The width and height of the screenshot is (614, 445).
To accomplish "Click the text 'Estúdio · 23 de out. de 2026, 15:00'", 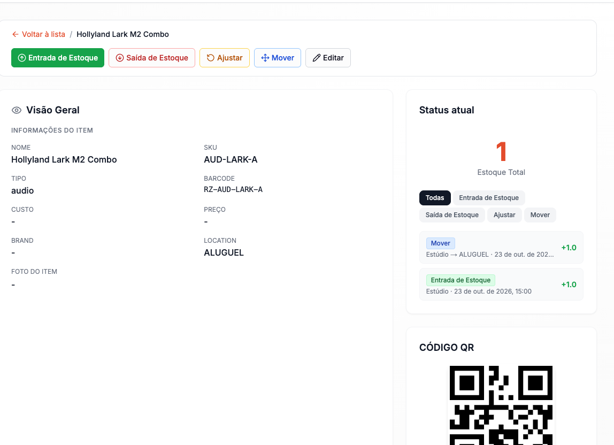I will 479,291.
